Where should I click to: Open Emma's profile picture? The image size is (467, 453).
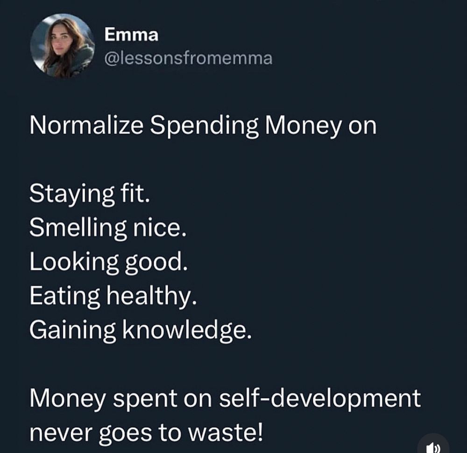[x=63, y=46]
